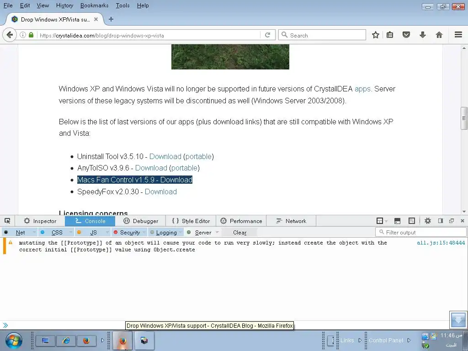468x351 pixels.
Task: Switch to the Performance tab
Action: (x=241, y=221)
